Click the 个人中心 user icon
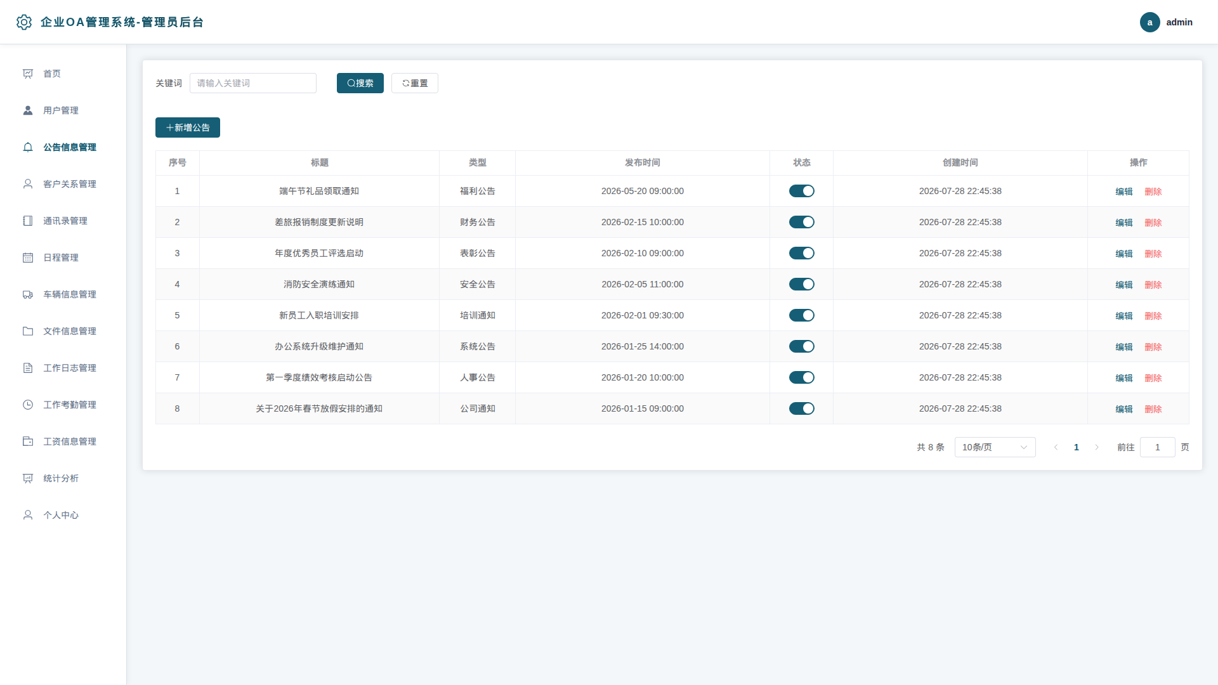Image resolution: width=1218 pixels, height=685 pixels. (x=28, y=515)
